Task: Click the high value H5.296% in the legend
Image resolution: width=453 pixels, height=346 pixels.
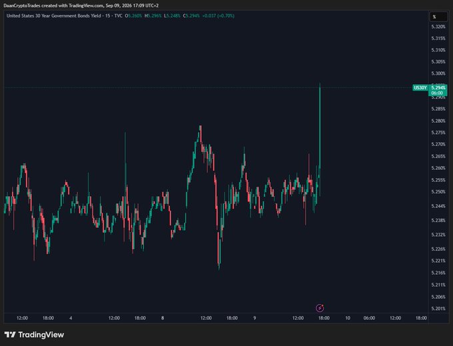Action: [x=153, y=16]
